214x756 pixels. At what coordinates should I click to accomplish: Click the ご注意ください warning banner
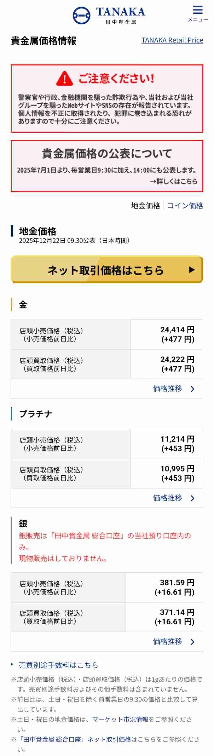click(x=107, y=99)
